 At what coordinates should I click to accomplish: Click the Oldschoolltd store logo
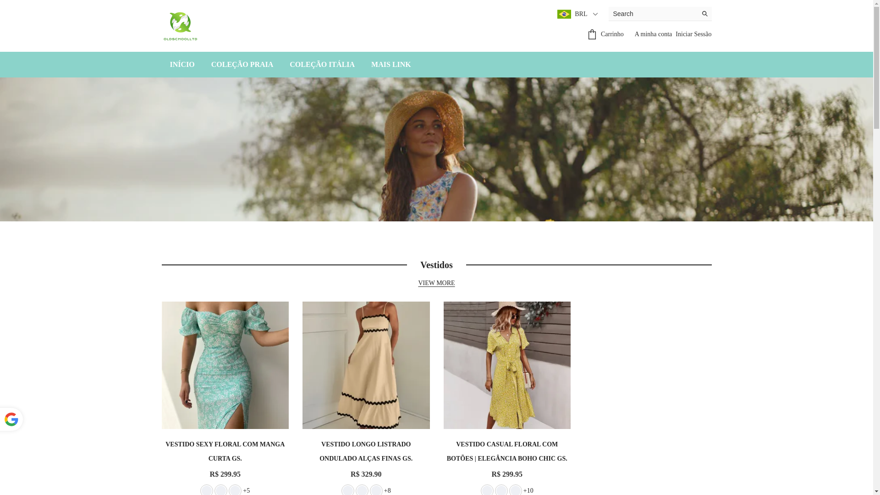[x=180, y=26]
